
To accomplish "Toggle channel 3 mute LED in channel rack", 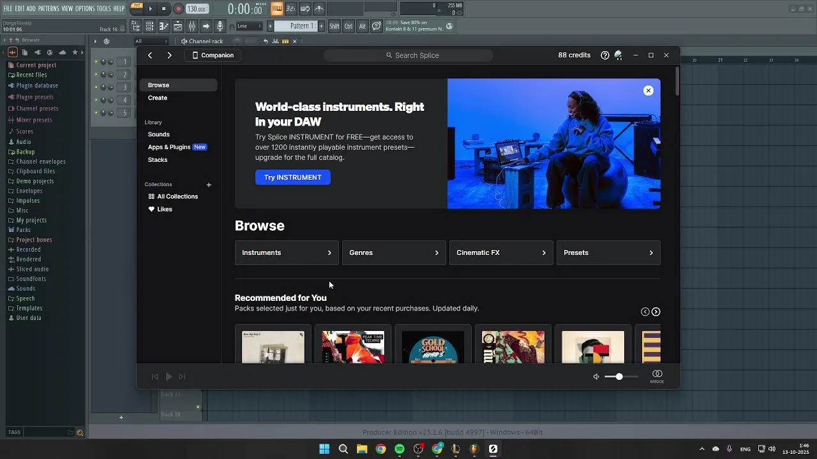I will [x=96, y=87].
